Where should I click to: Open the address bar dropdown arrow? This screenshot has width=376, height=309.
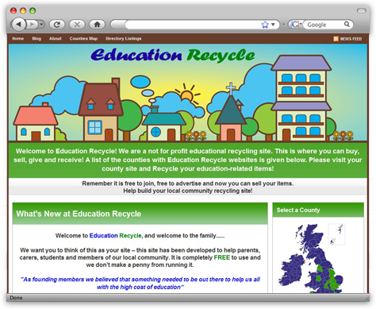click(x=273, y=25)
